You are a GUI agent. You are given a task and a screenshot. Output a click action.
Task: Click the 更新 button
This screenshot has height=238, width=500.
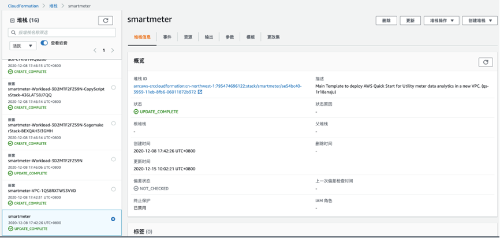[x=411, y=20]
